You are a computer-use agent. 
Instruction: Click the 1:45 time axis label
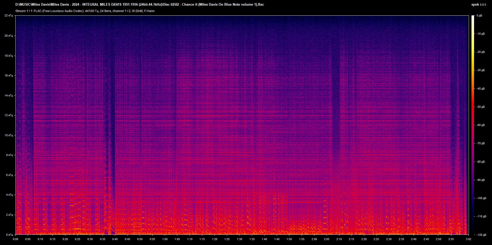277,239
